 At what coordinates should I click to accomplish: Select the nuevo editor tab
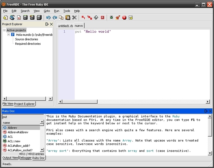79,26
